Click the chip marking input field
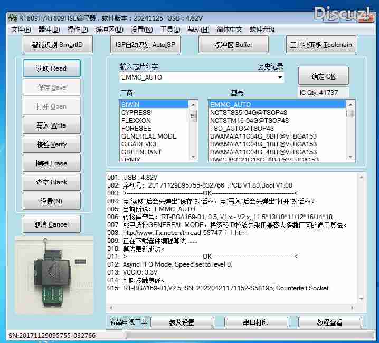379x343 pixels. coord(198,77)
